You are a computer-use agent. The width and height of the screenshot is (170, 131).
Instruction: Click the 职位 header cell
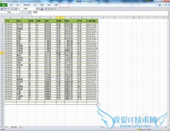71,21
